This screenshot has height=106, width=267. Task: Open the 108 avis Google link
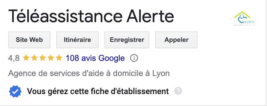tap(95, 58)
